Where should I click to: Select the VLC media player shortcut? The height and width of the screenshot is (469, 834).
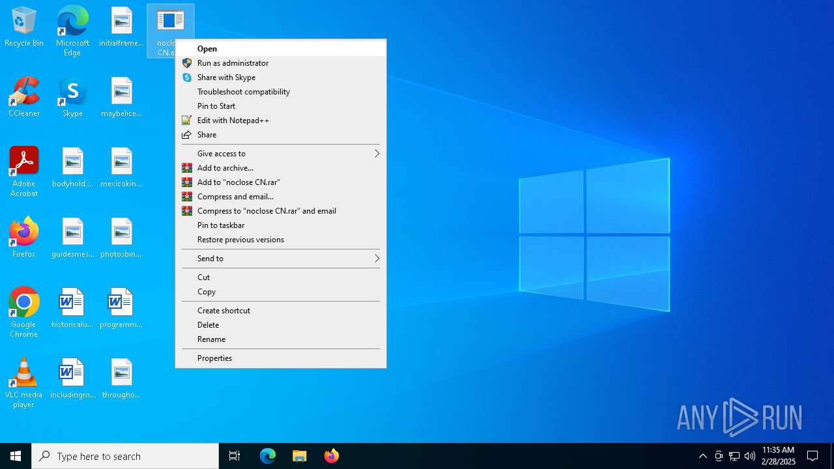click(24, 383)
